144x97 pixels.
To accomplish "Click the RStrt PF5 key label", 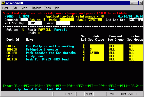I will [x=61, y=89].
